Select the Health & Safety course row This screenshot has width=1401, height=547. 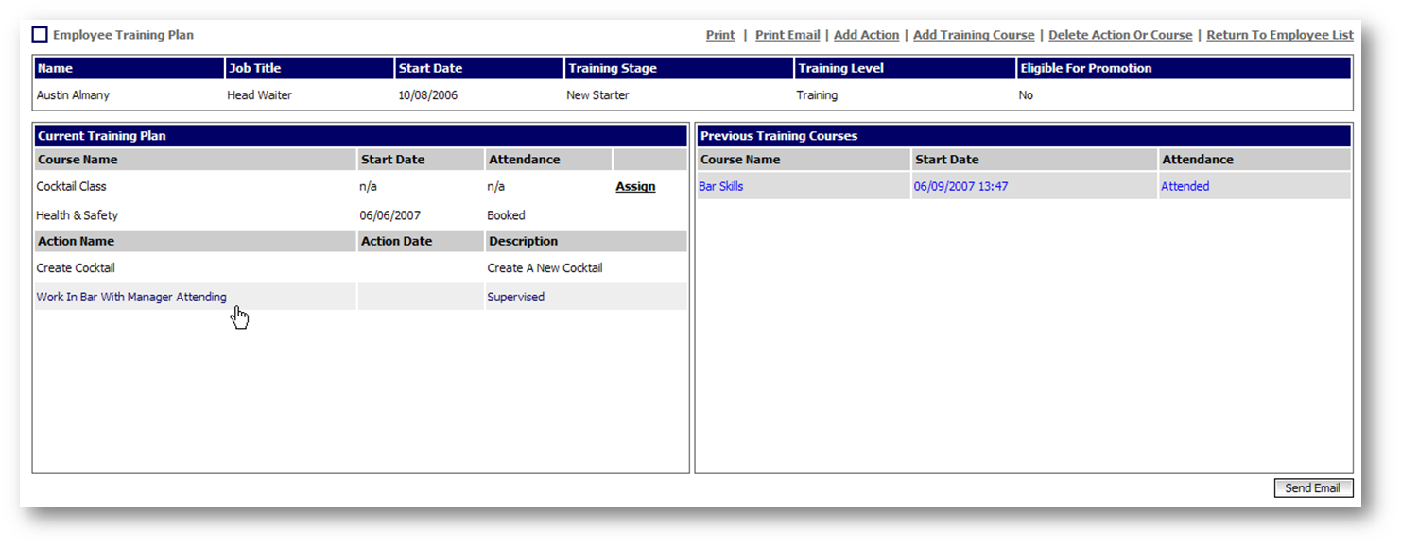78,215
